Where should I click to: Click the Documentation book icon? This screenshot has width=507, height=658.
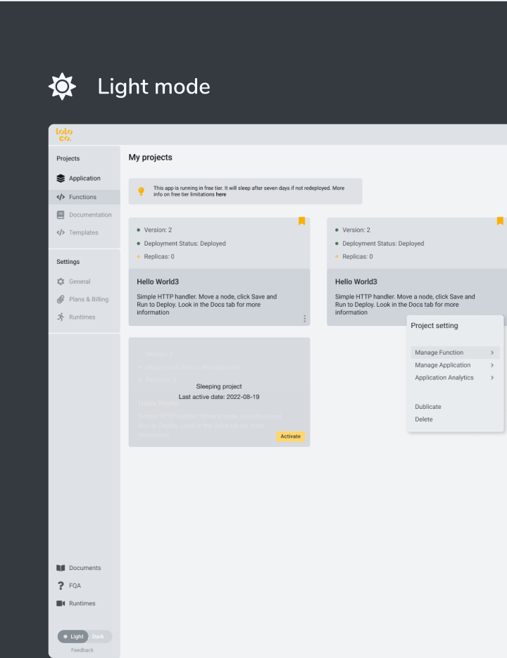(61, 215)
